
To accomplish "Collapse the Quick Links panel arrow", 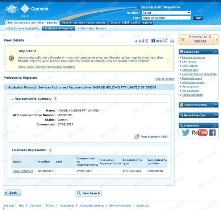I will [216, 52].
